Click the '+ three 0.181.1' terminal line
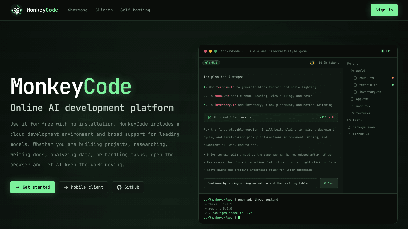This screenshot has height=229, width=408. point(218,204)
